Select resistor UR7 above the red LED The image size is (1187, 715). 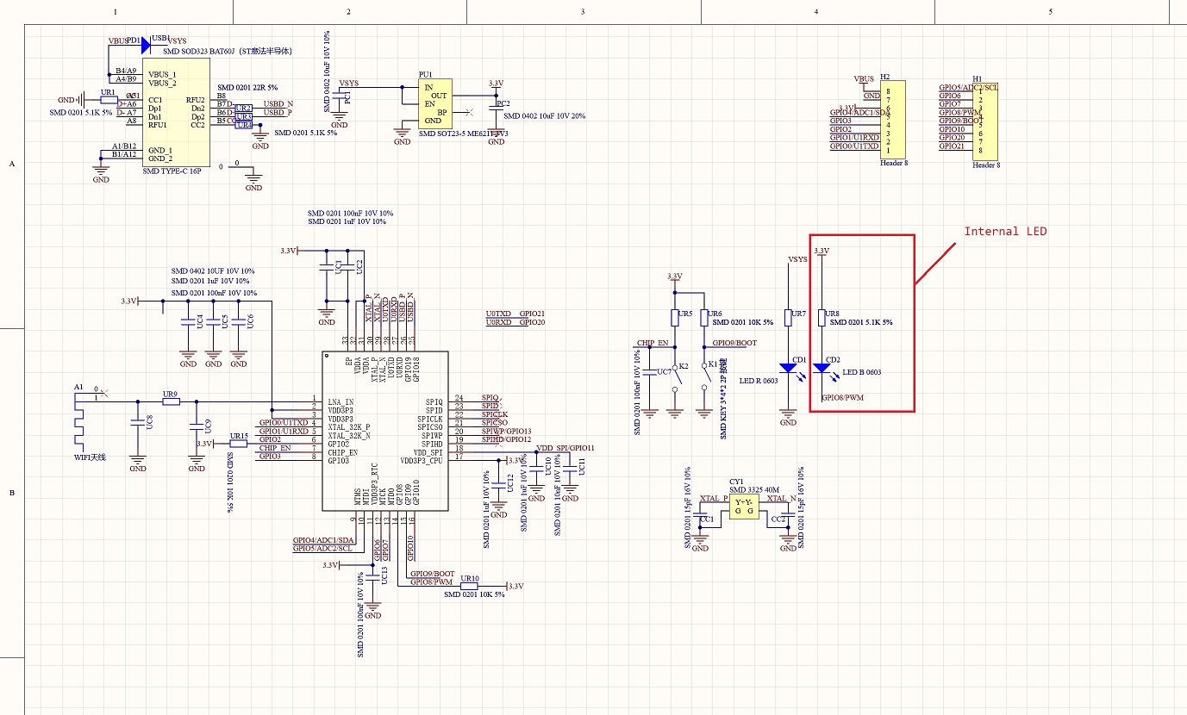788,318
